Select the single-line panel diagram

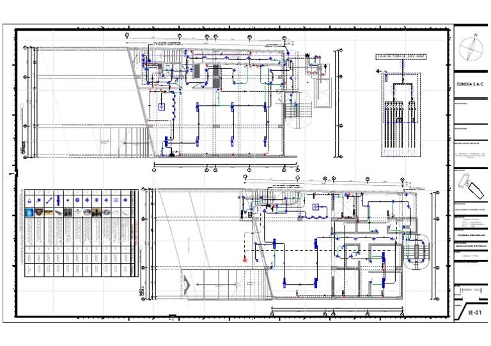[x=401, y=114]
